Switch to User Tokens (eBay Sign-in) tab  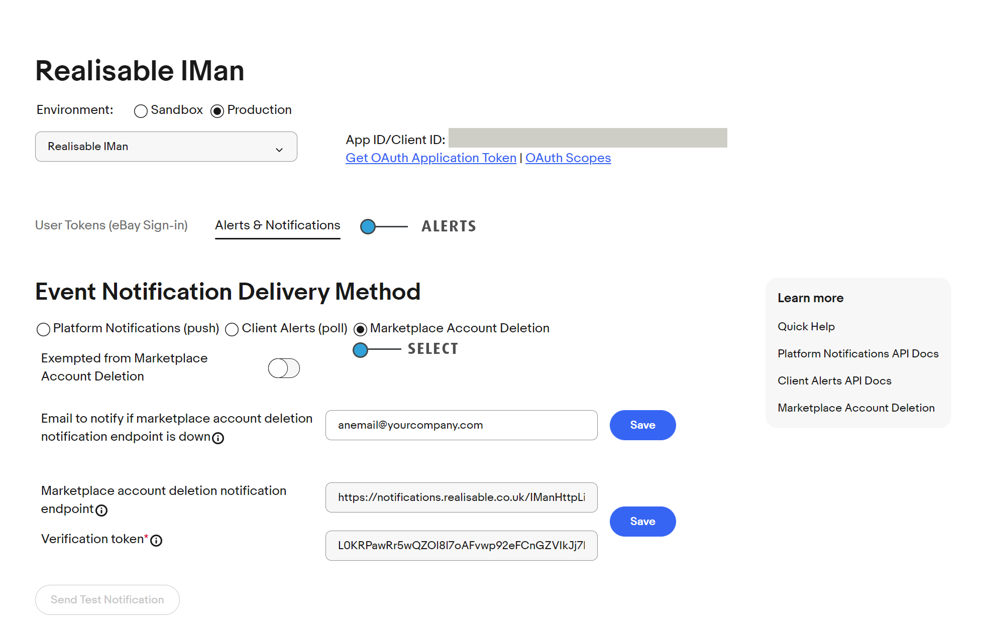pyautogui.click(x=112, y=225)
